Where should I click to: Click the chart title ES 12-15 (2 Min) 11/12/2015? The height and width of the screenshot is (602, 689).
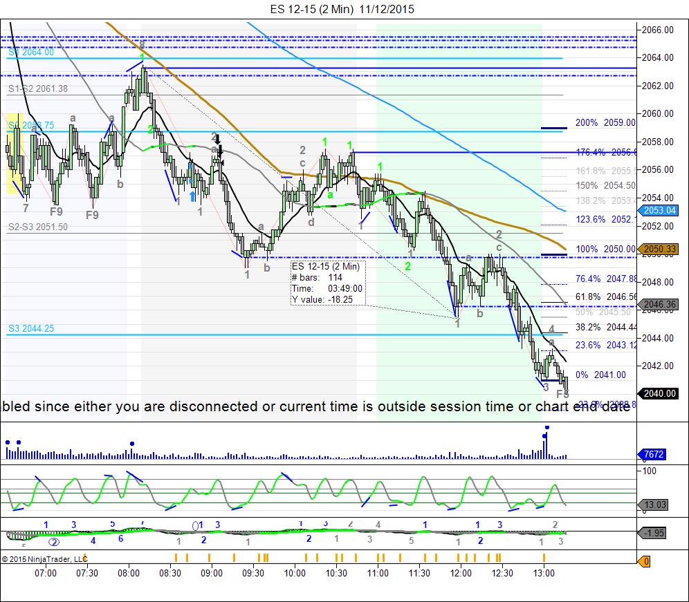(342, 9)
